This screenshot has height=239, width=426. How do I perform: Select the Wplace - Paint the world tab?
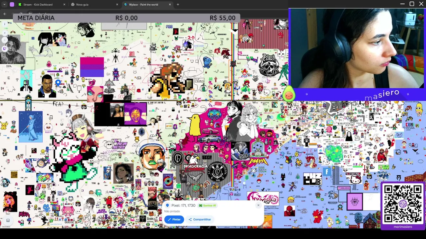point(143,5)
